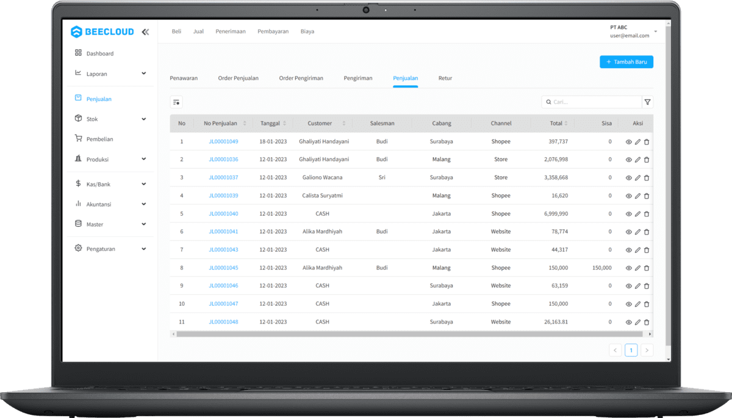This screenshot has width=732, height=418.
Task: Edit sale JL00001049 with pencil icon
Action: (x=637, y=142)
